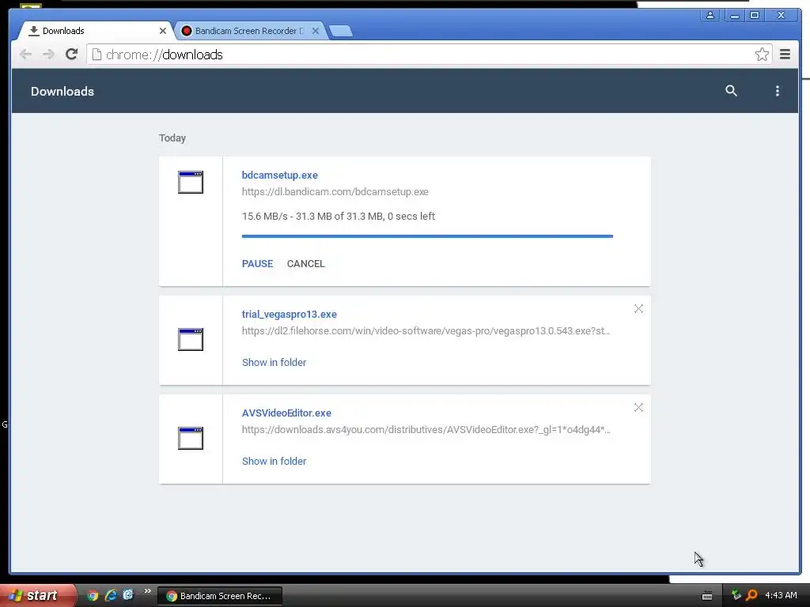Search downloads with the magnifier icon
The image size is (810, 607).
pyautogui.click(x=731, y=91)
